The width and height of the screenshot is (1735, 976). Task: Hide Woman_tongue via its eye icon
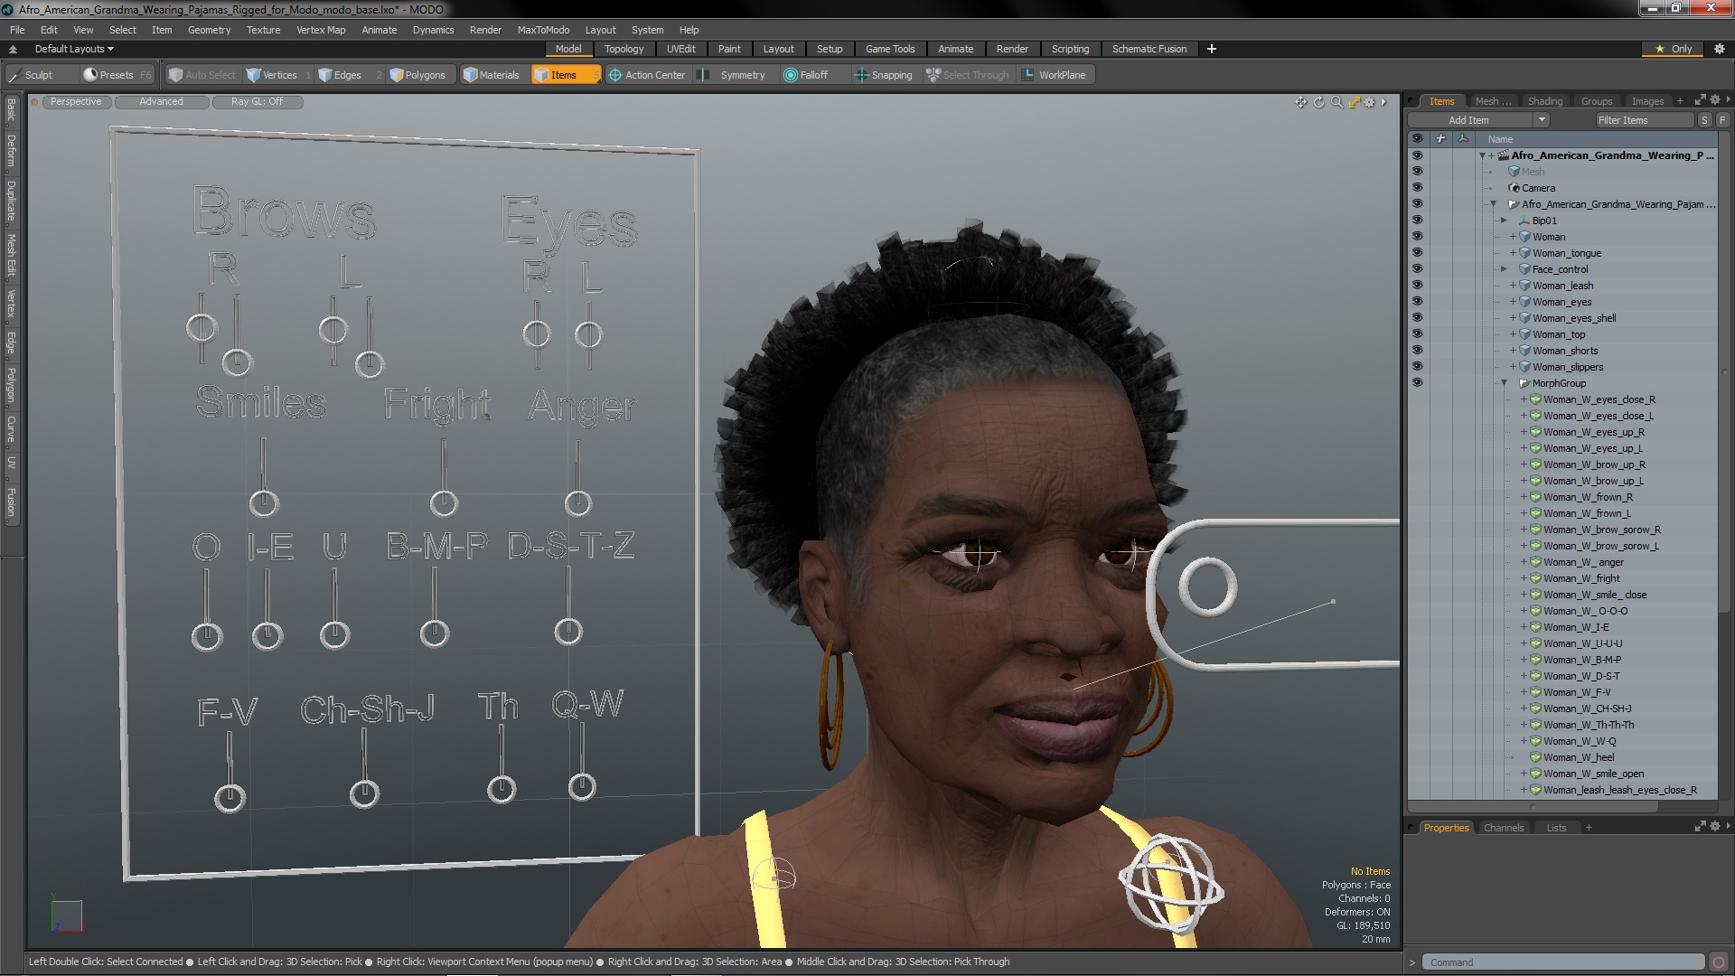click(x=1417, y=253)
